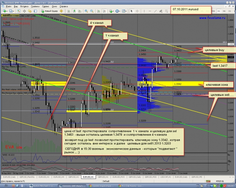Screen dimensions: 236x188
Task: Switch to the USDCHF,H1 chart tab
Action: click(165, 177)
